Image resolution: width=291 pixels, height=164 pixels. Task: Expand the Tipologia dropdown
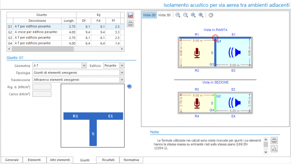click(x=122, y=72)
